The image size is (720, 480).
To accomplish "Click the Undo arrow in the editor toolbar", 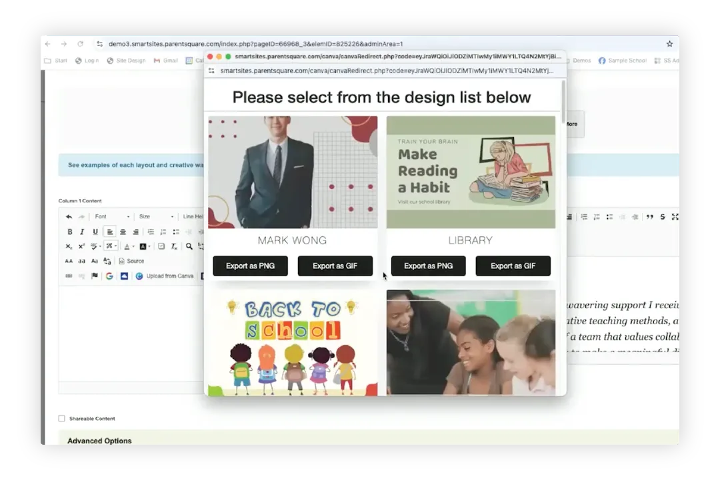I will 69,216.
